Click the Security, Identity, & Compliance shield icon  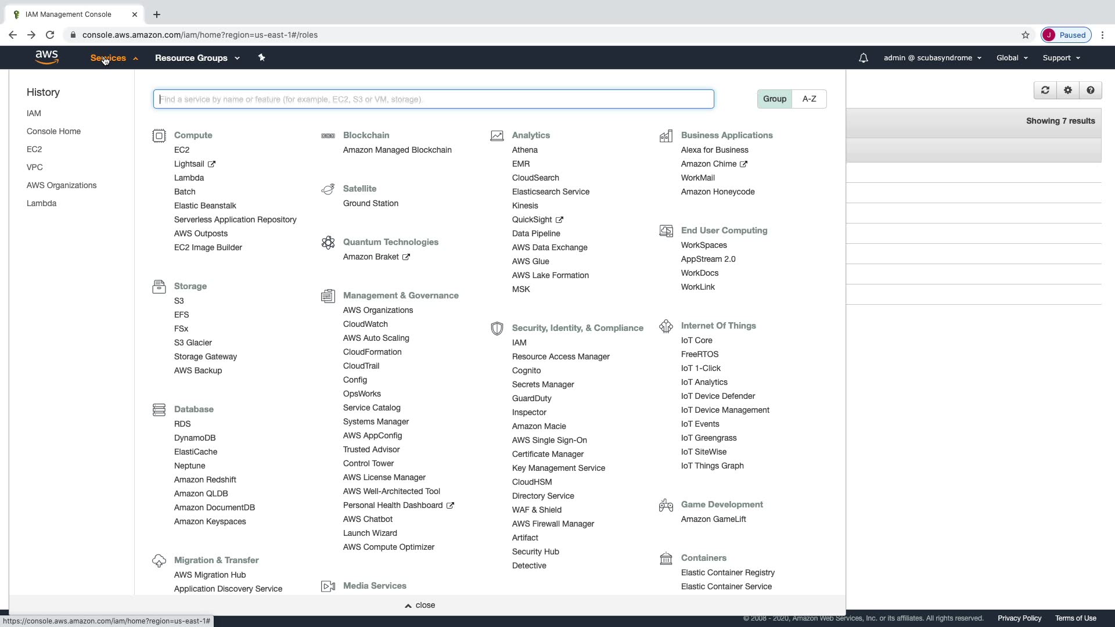coord(497,329)
